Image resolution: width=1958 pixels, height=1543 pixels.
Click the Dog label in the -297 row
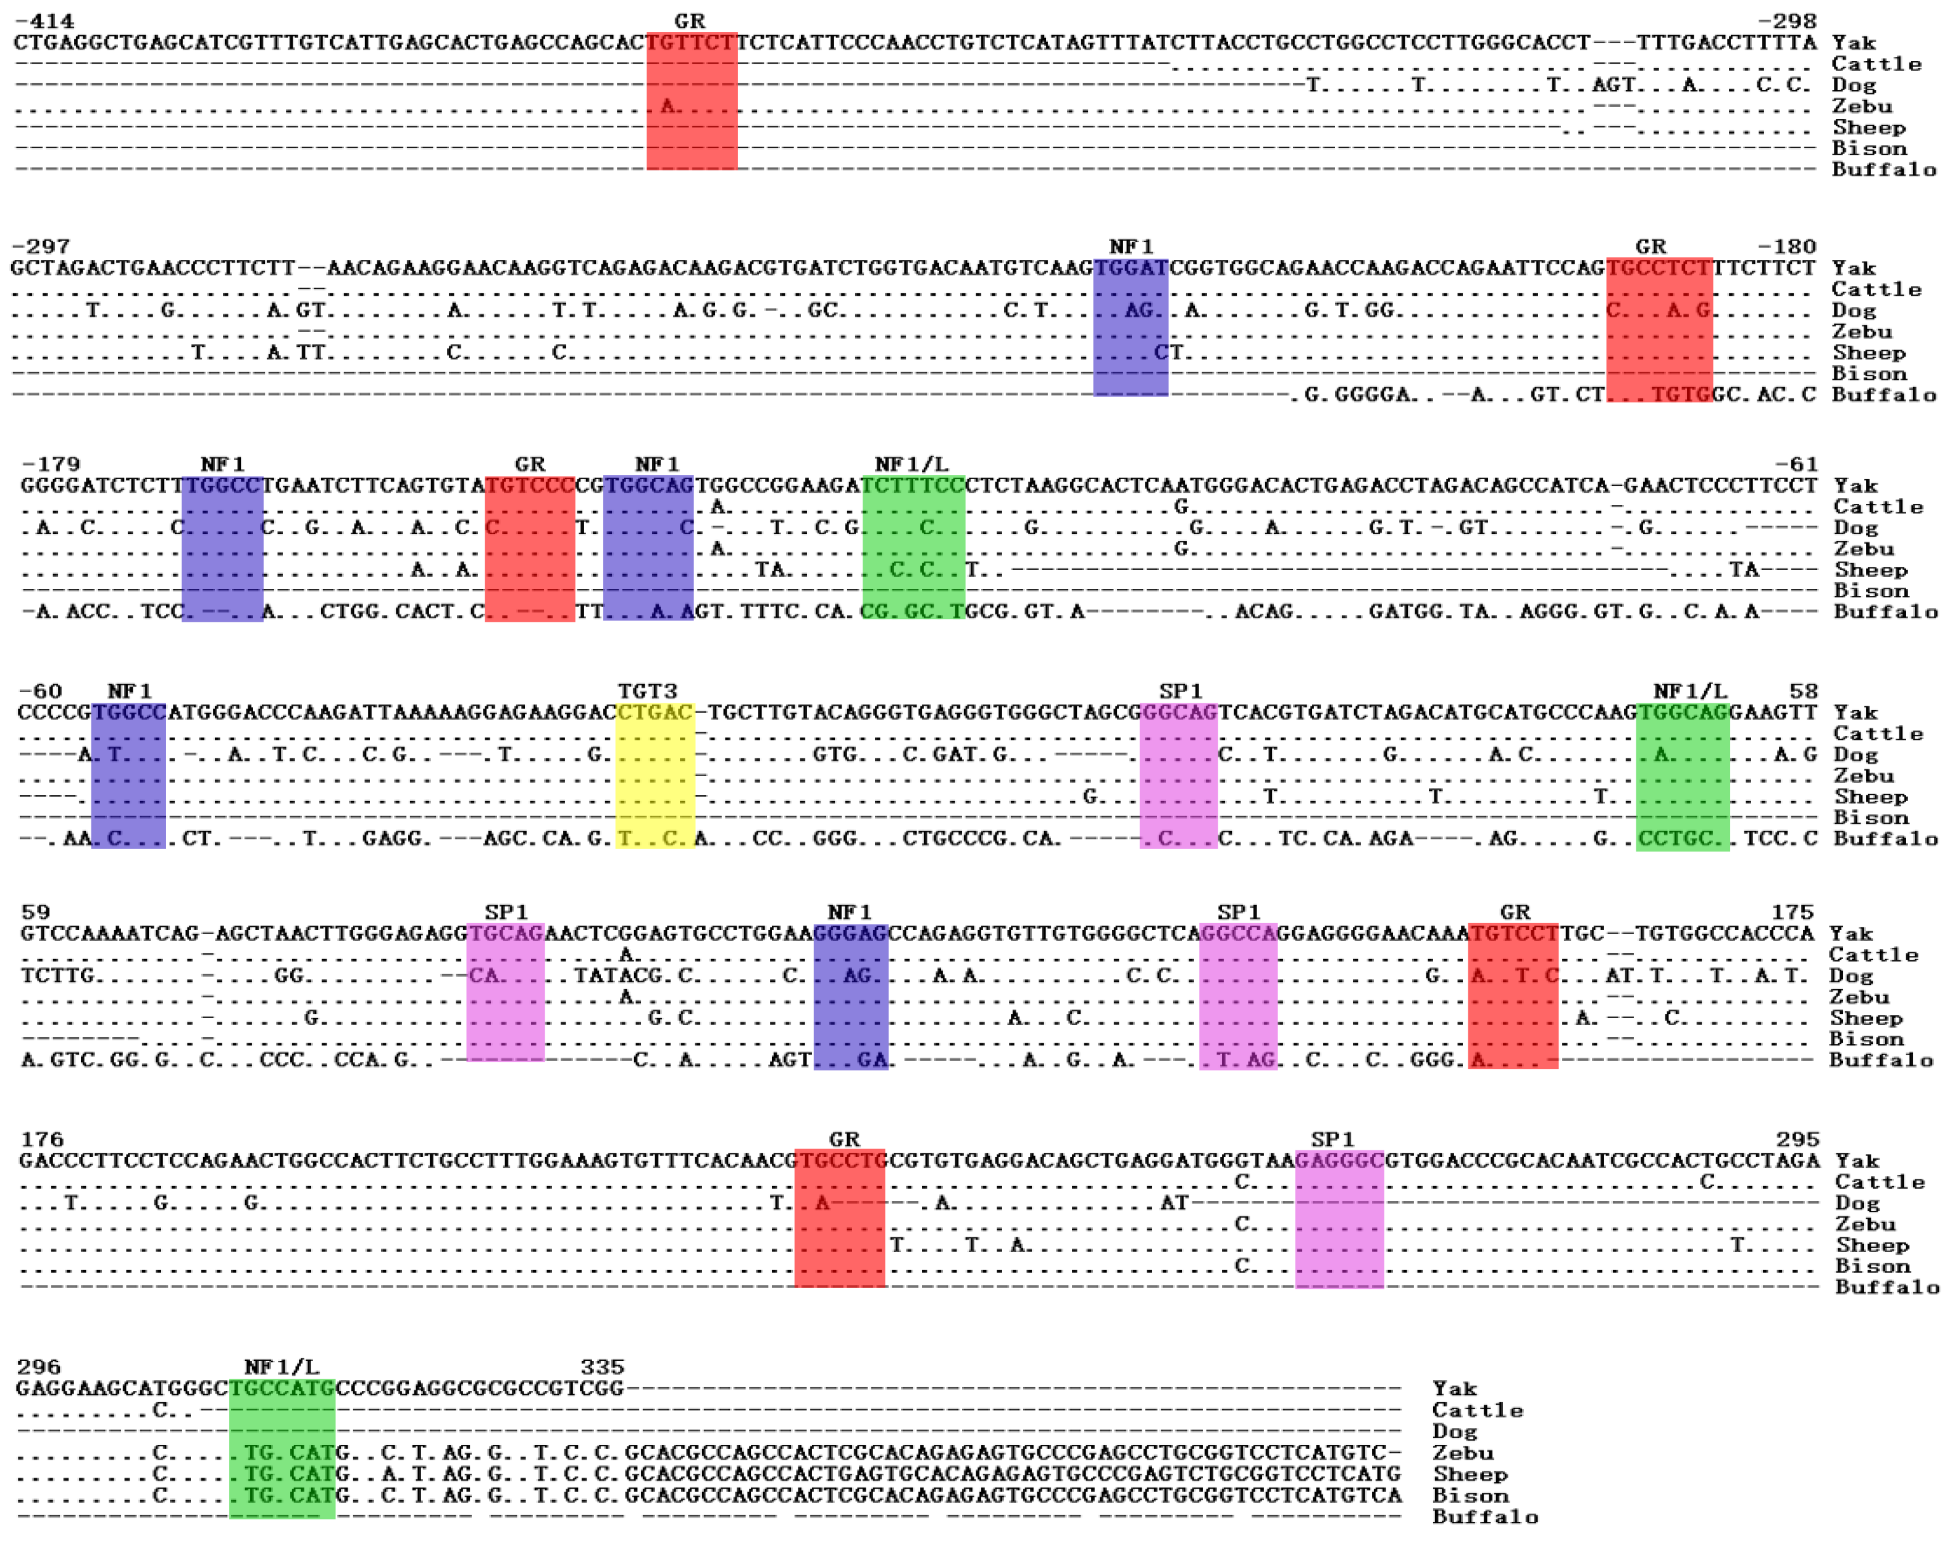(1853, 310)
